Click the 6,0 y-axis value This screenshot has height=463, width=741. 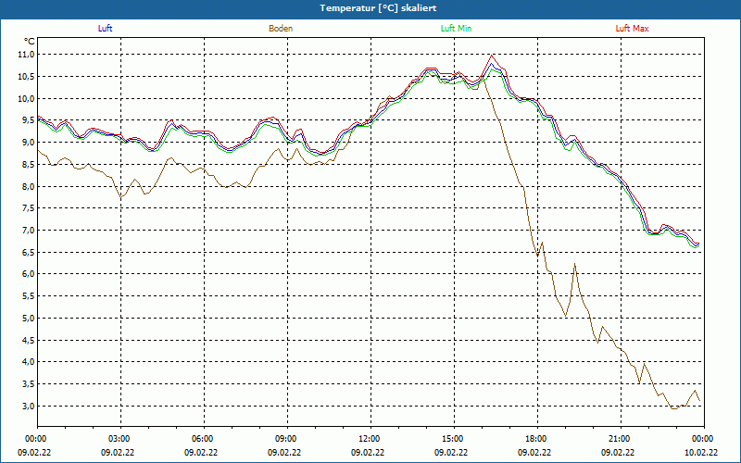click(29, 274)
